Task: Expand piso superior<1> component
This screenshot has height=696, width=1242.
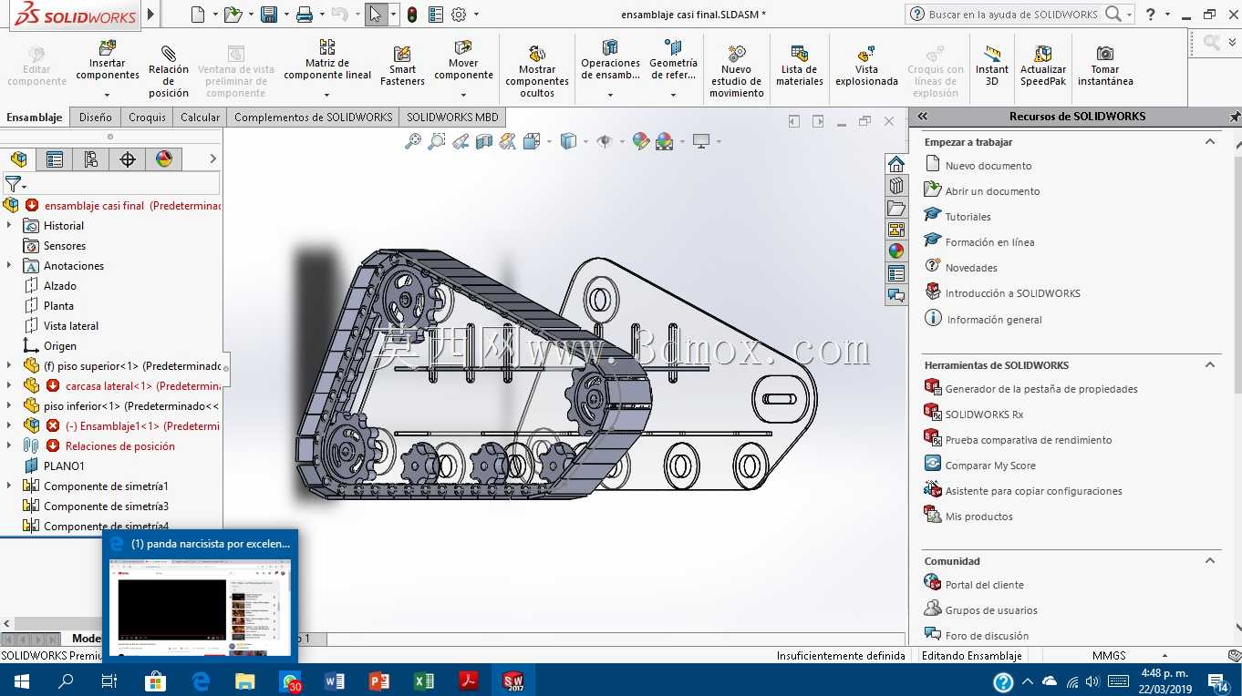Action: [x=9, y=365]
